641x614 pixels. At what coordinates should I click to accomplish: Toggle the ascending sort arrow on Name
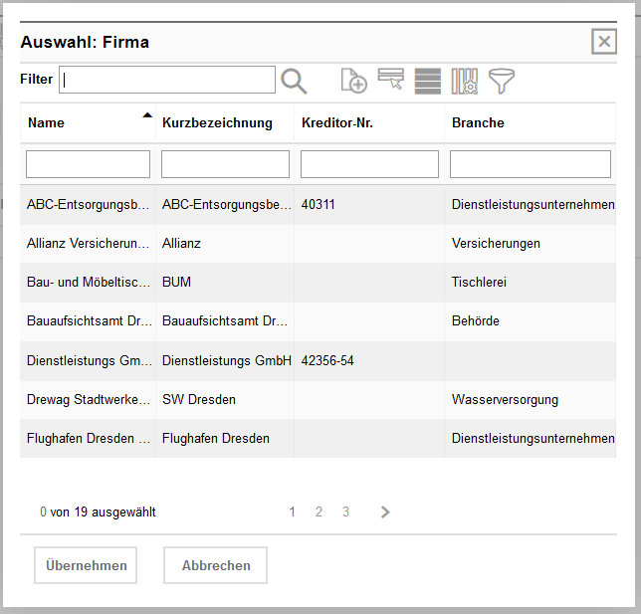point(147,115)
